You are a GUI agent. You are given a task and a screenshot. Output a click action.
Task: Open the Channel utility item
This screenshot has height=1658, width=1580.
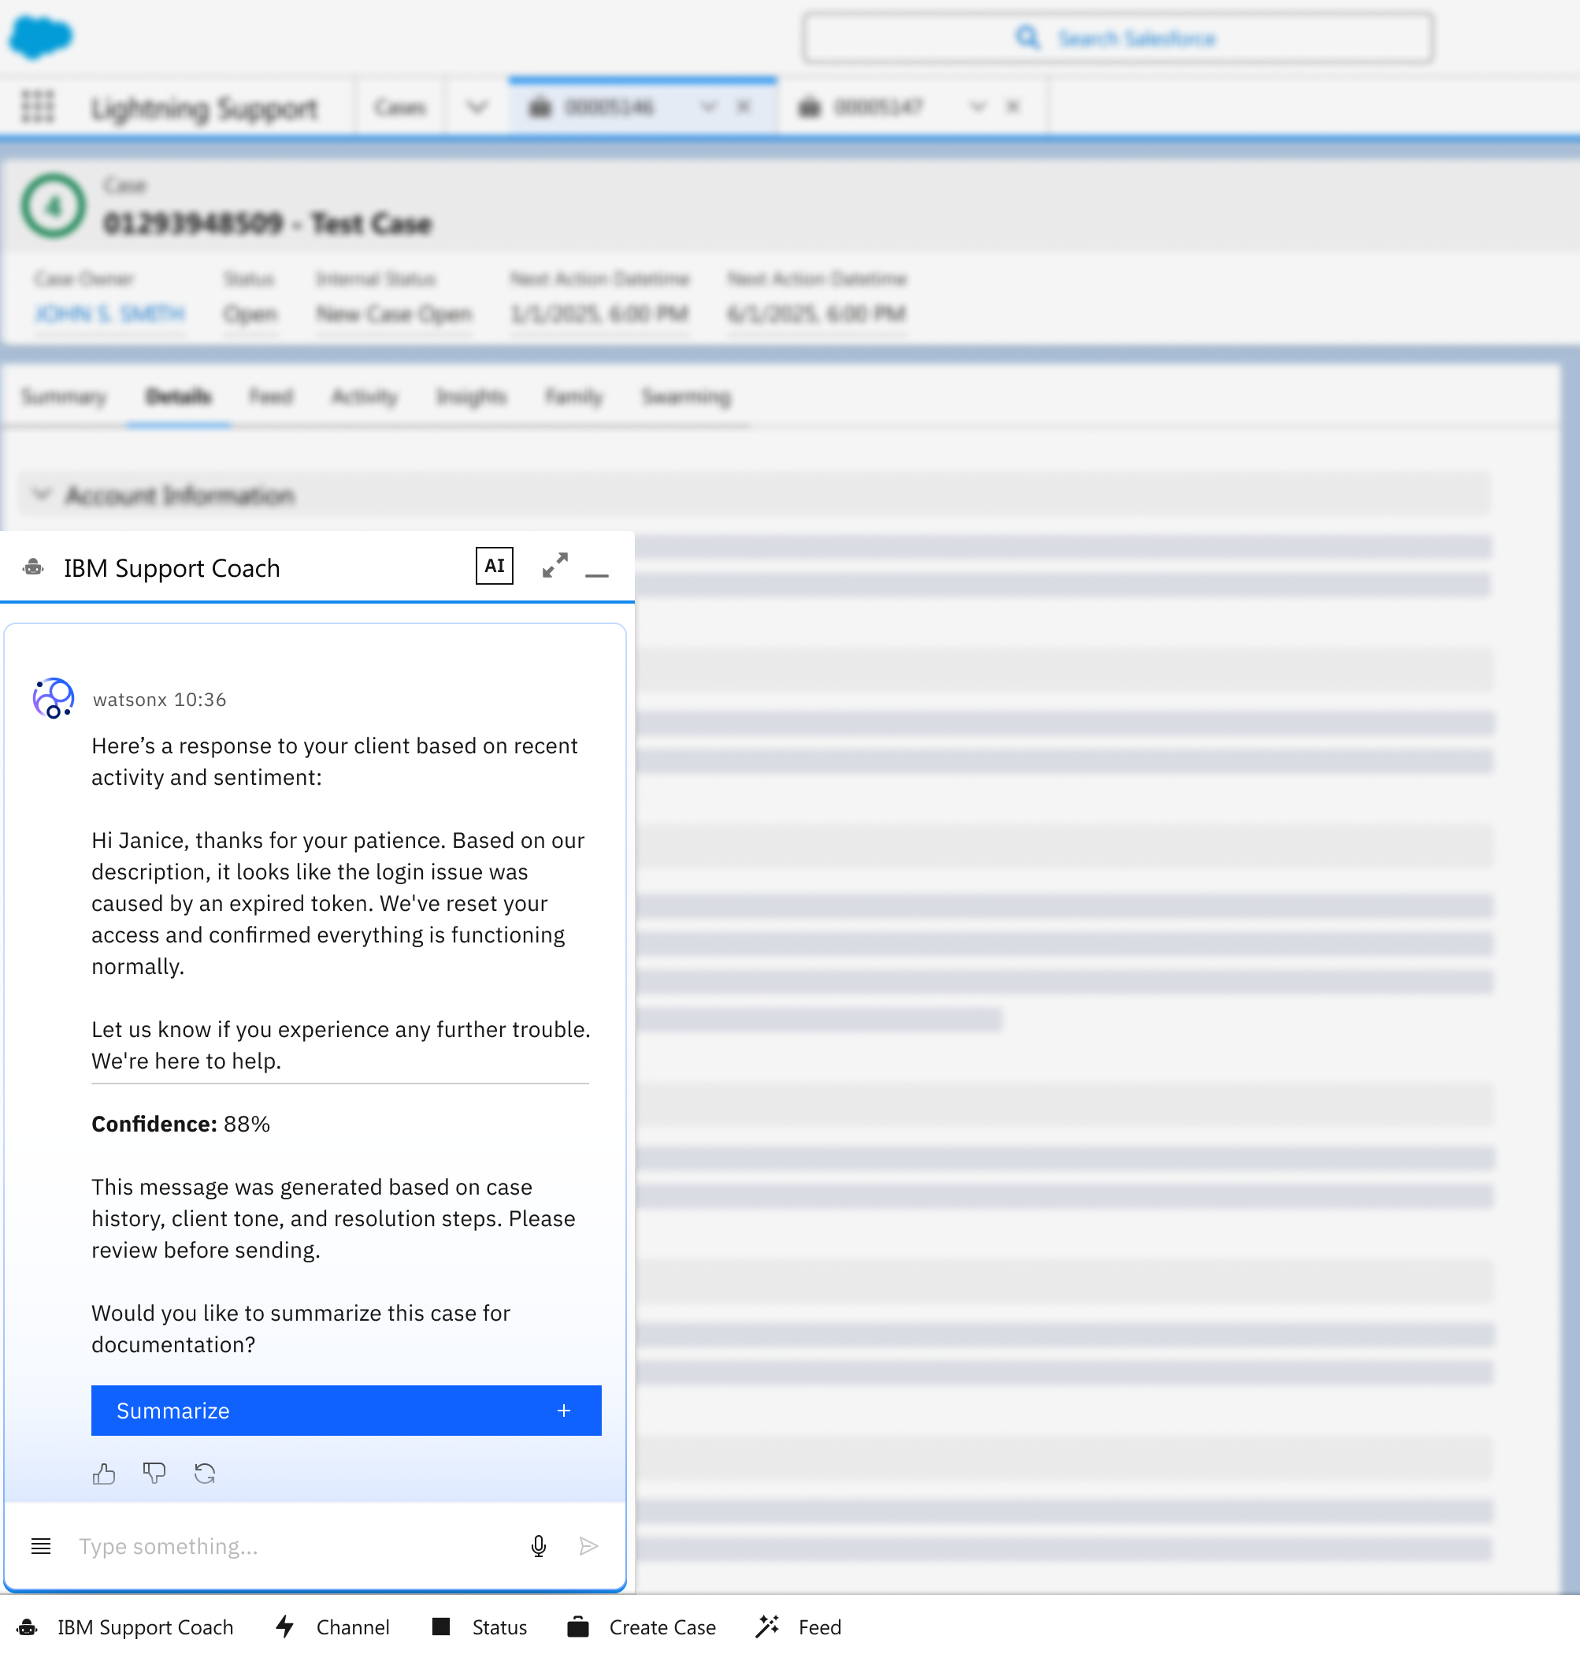332,1626
